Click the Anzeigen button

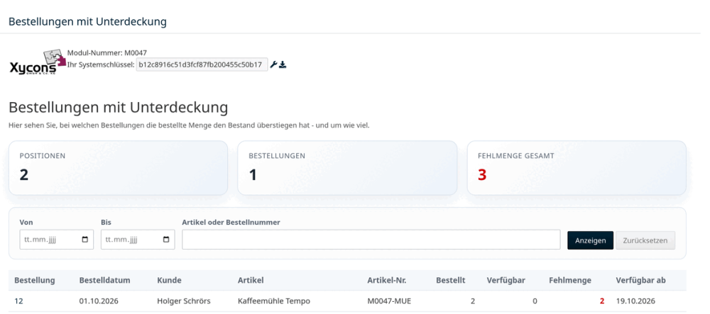pos(591,240)
